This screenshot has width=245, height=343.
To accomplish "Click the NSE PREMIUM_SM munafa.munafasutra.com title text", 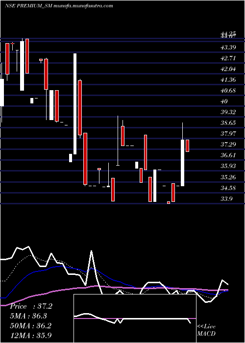I will tap(59, 6).
